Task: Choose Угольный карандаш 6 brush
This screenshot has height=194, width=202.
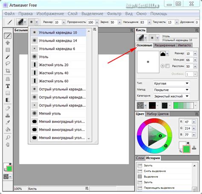Action: click(58, 49)
